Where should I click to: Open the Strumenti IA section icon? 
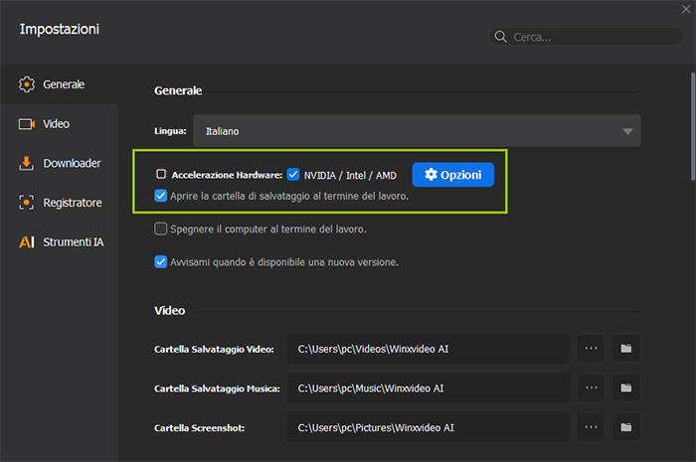coord(27,241)
